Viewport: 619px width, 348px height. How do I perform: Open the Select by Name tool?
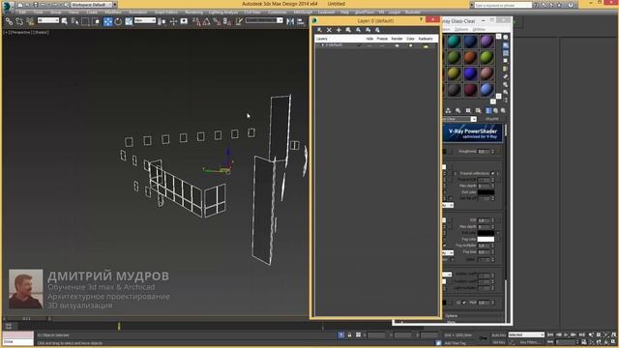click(x=74, y=21)
